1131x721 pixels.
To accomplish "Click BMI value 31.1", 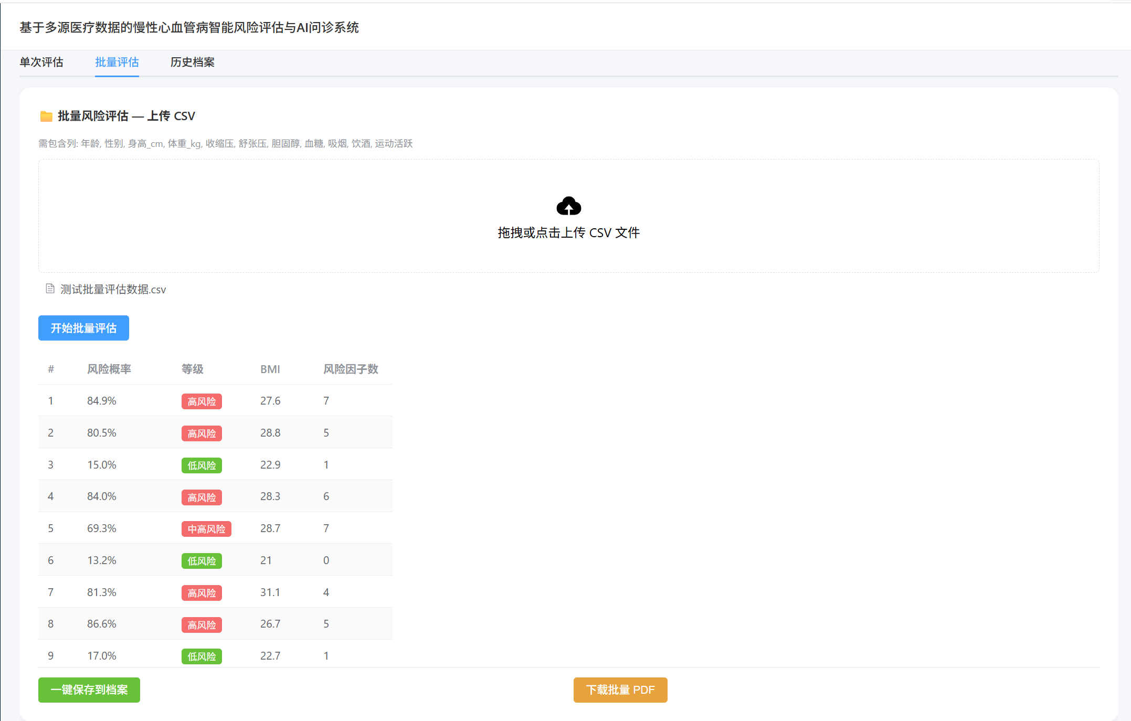I will [270, 592].
